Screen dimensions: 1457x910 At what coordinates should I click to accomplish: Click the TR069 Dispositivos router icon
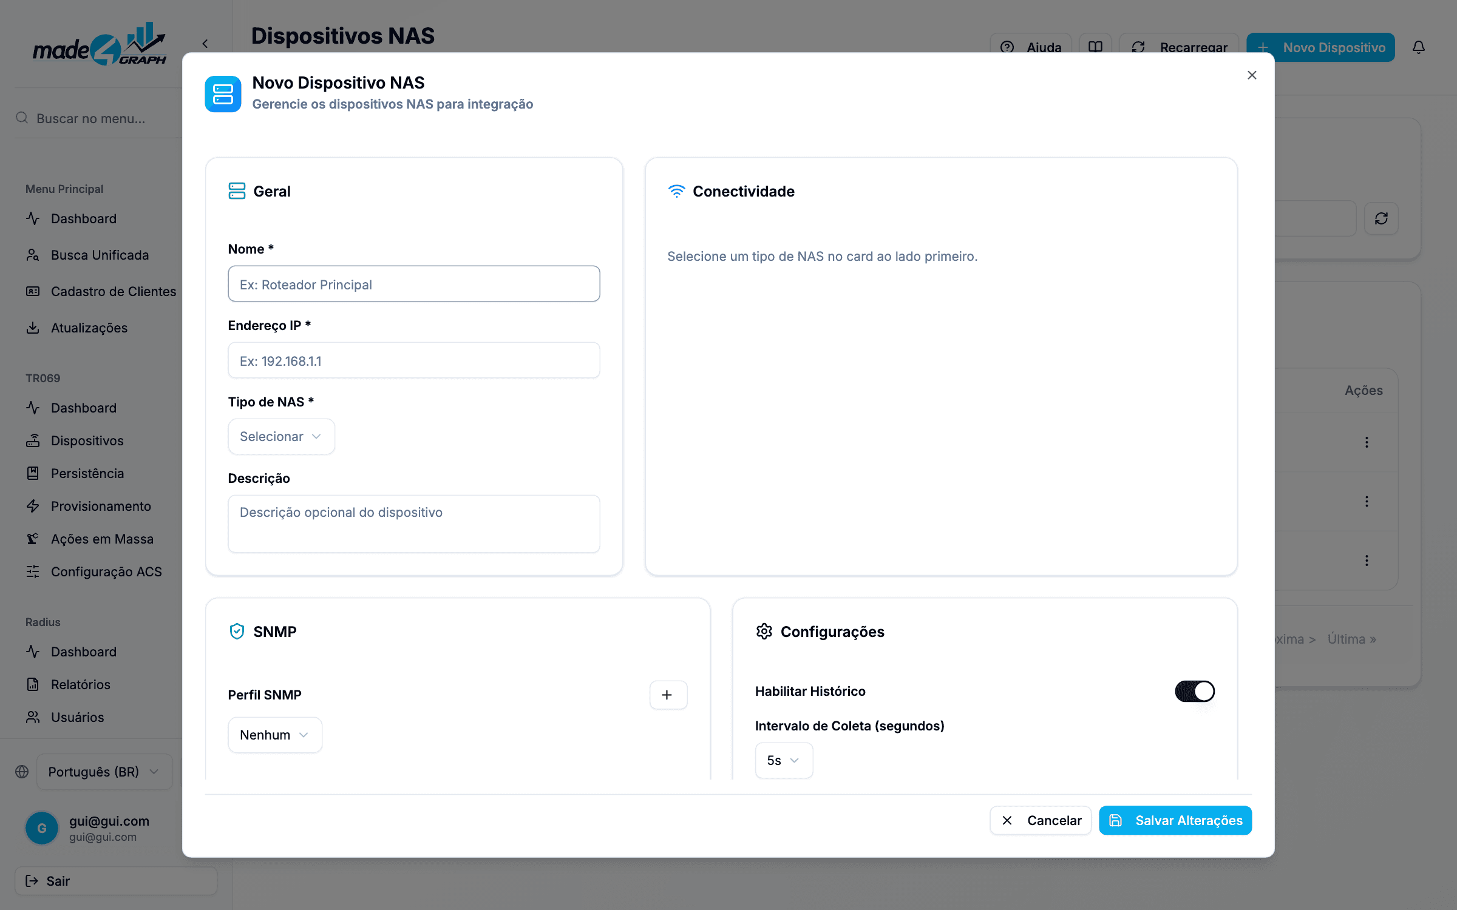(33, 440)
